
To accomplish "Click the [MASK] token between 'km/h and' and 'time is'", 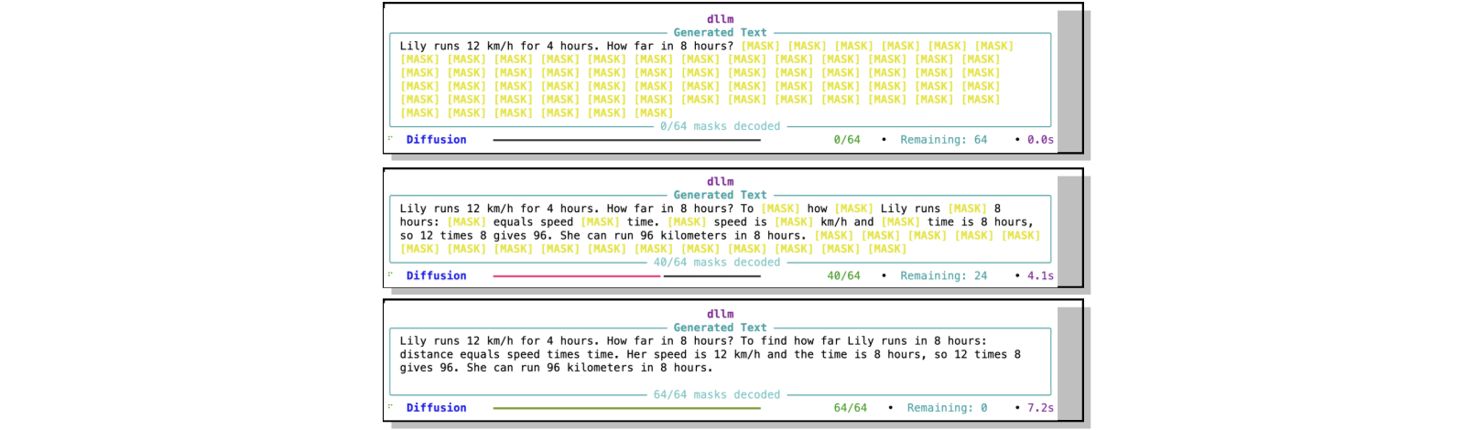I will coord(900,222).
